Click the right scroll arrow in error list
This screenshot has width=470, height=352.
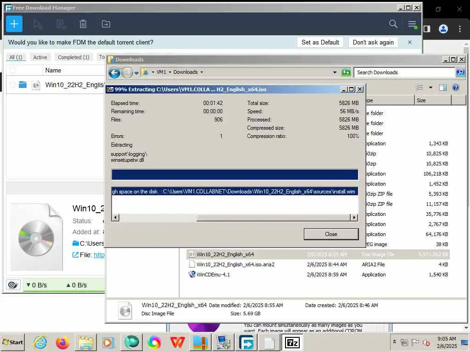point(354,218)
